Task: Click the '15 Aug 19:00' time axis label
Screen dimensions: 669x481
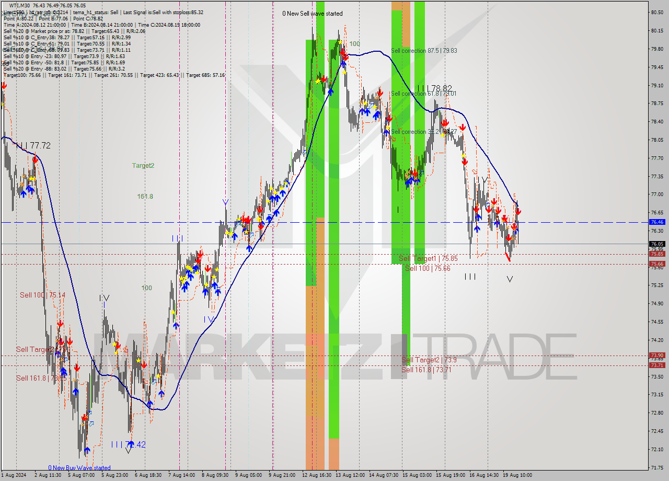Action: 451,475
